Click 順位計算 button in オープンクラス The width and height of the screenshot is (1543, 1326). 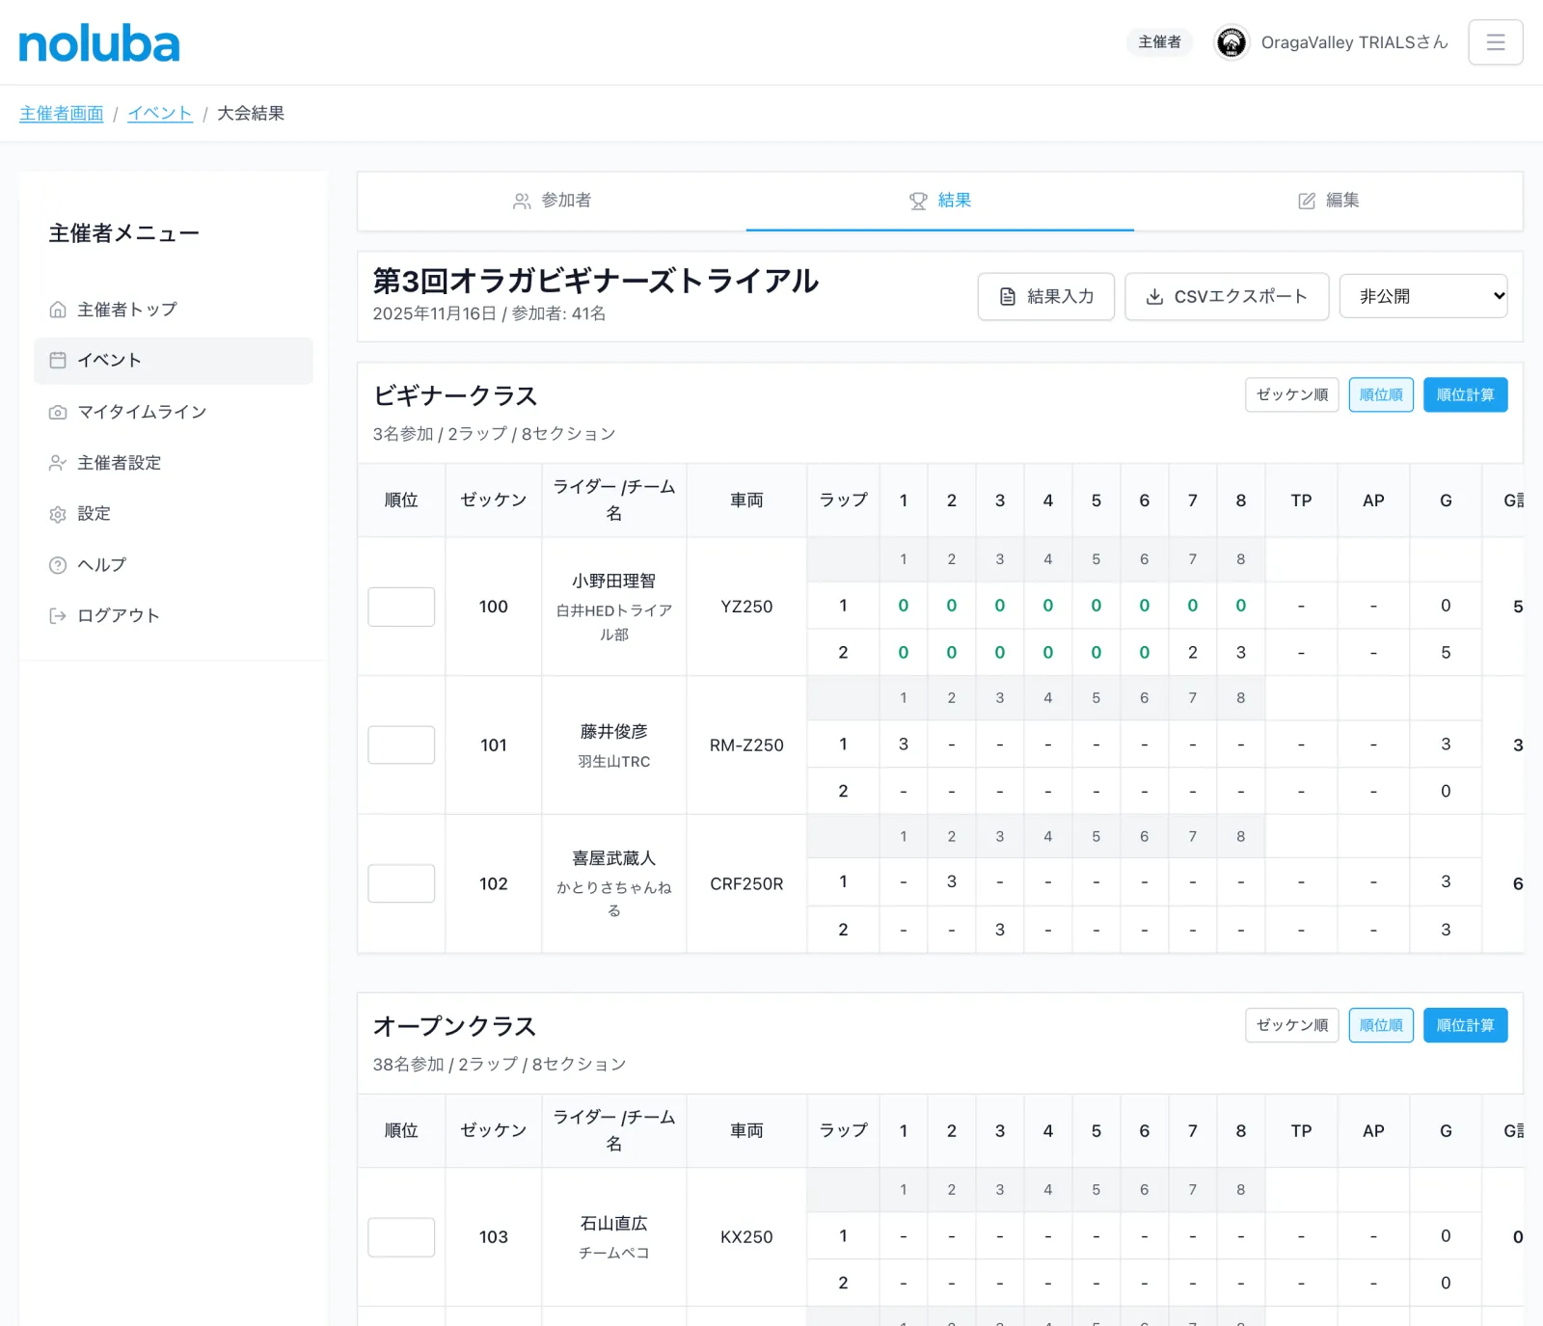click(x=1465, y=1025)
